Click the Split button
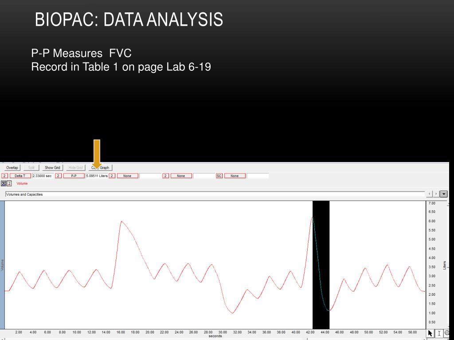Image resolution: width=454 pixels, height=340 pixels. click(x=31, y=168)
